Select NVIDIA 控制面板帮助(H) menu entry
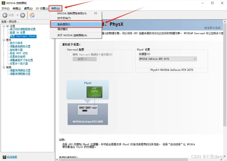The height and width of the screenshot is (161, 227). point(76,13)
